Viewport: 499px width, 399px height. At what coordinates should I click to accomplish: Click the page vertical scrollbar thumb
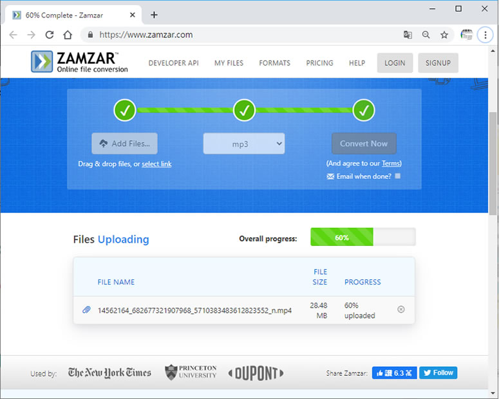tap(493, 163)
